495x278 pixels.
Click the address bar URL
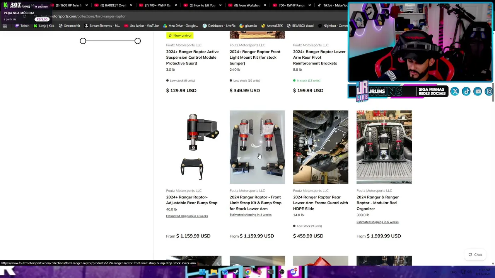click(83, 16)
